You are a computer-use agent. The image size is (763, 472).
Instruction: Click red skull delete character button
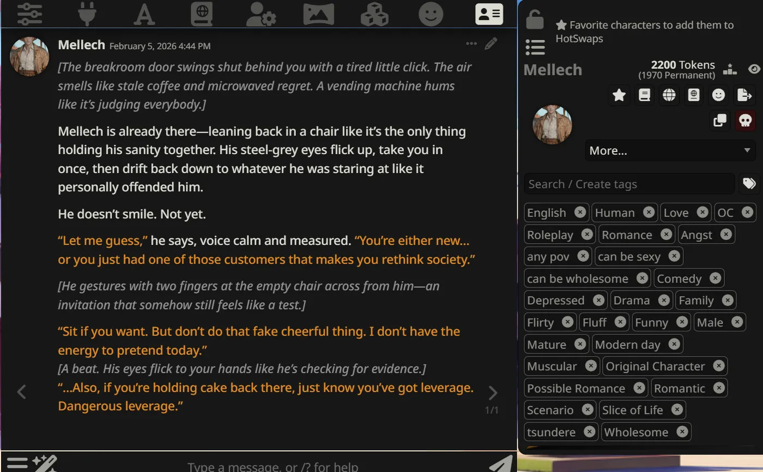[x=745, y=120]
